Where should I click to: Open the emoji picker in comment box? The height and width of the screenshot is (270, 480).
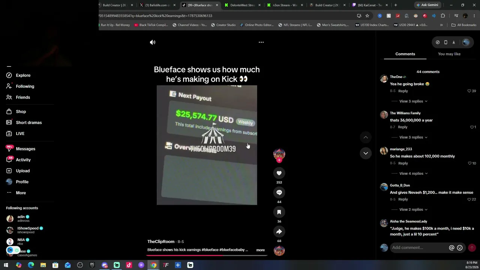pos(460,247)
